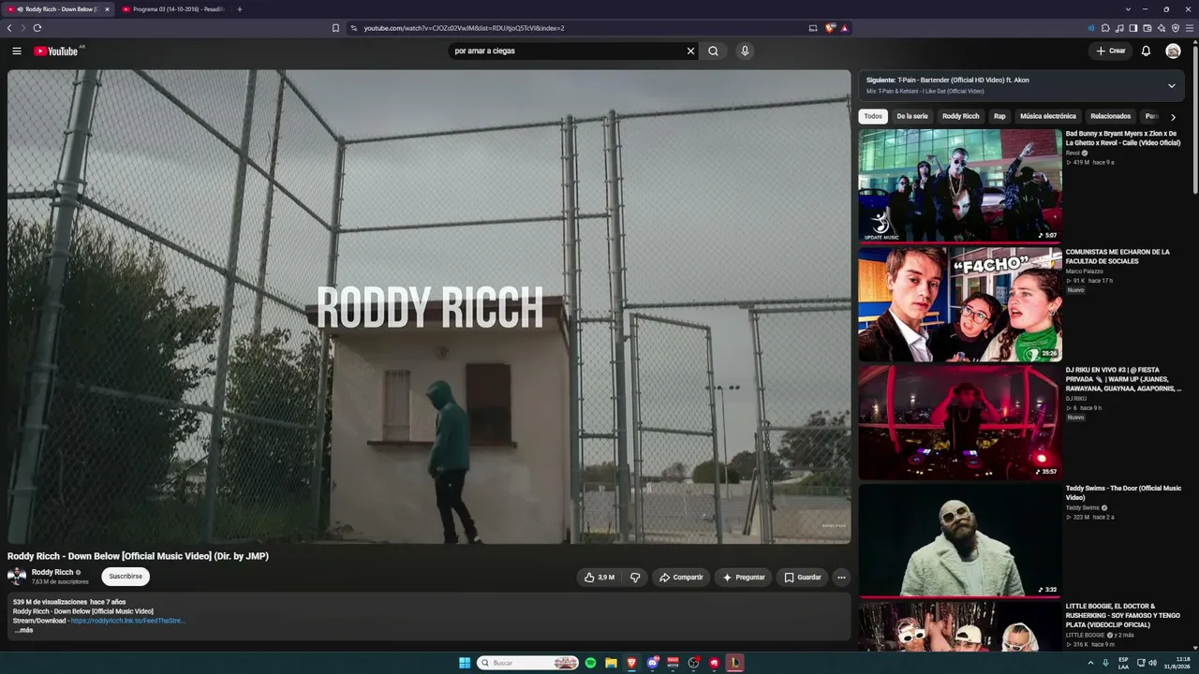Open the YouTube hamburger guide menu

pos(17,51)
